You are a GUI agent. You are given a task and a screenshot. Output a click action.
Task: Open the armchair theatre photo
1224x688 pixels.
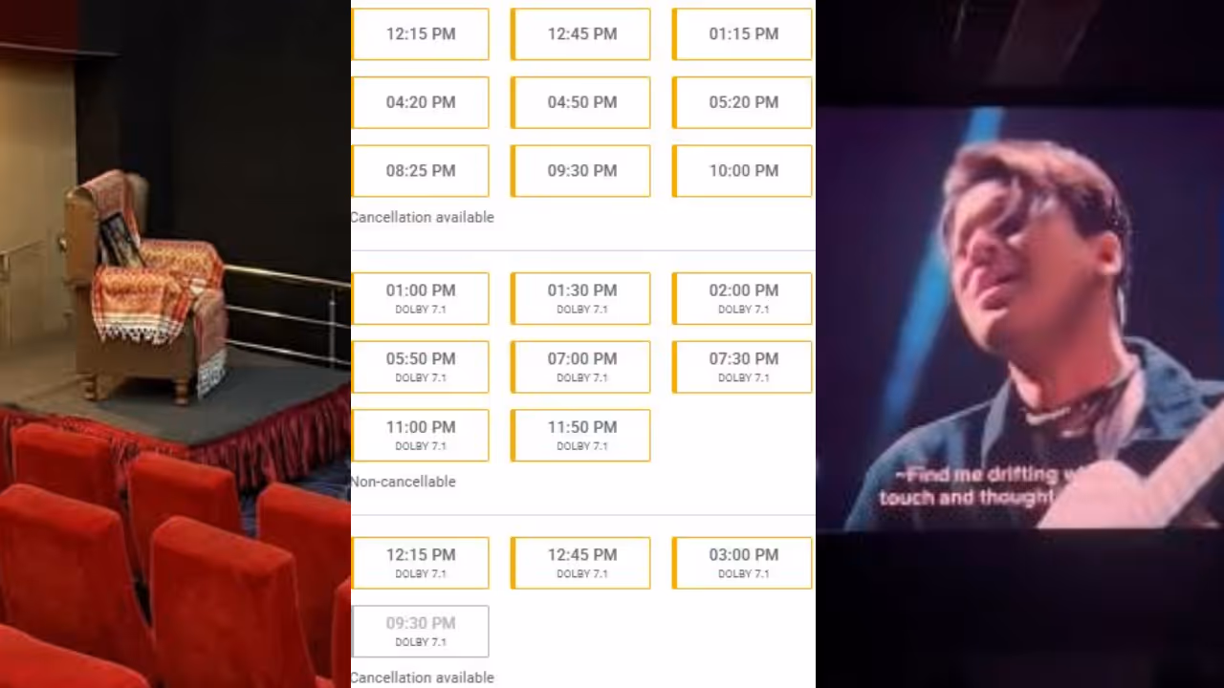175,344
